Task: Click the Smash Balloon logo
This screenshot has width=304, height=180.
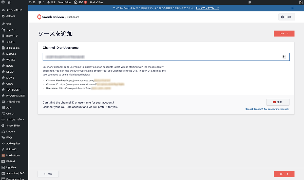Action: (x=50, y=17)
